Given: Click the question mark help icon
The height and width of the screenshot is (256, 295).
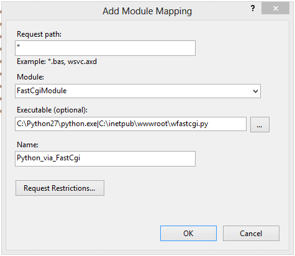Looking at the screenshot, I should click(253, 9).
